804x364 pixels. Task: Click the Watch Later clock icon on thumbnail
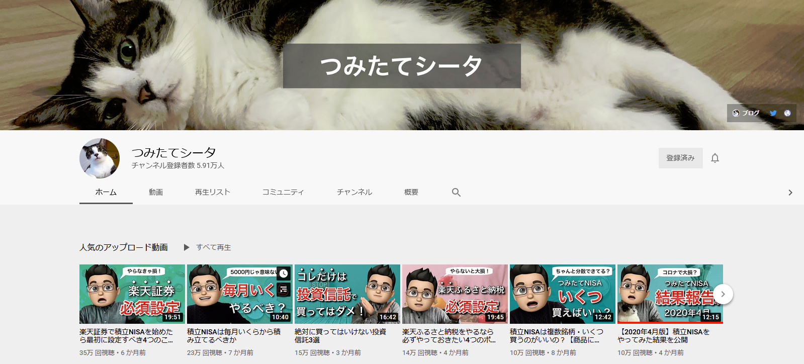pyautogui.click(x=284, y=274)
